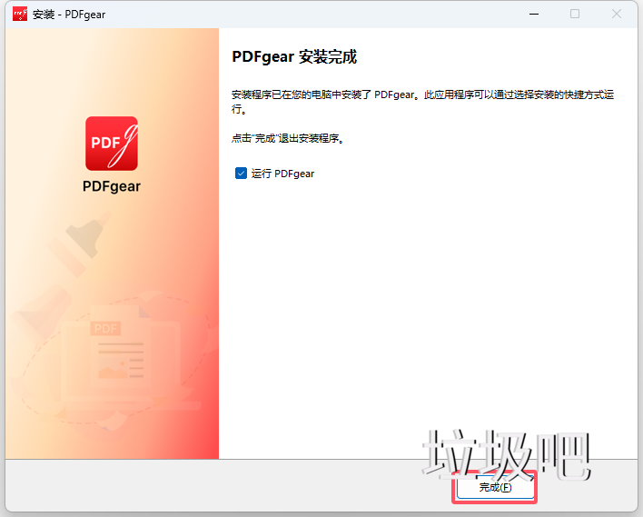
Task: Click the large red PDFgear logo
Action: point(112,144)
